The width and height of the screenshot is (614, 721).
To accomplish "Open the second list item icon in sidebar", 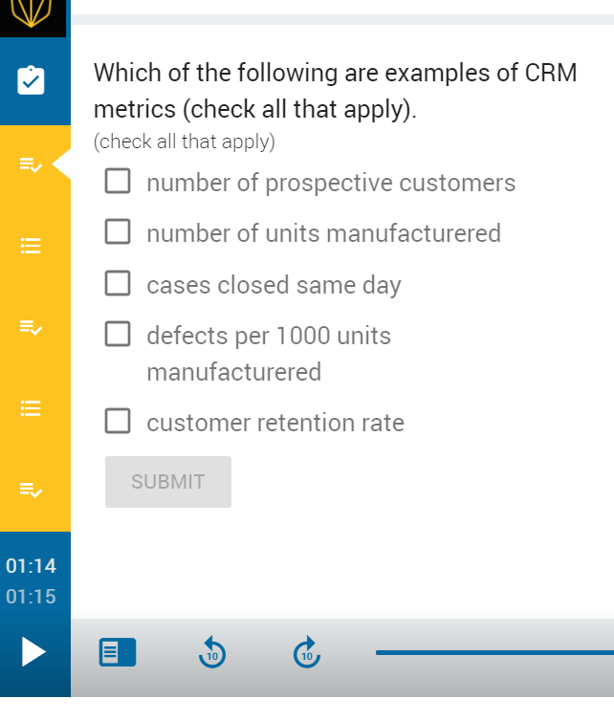I will coord(32,409).
